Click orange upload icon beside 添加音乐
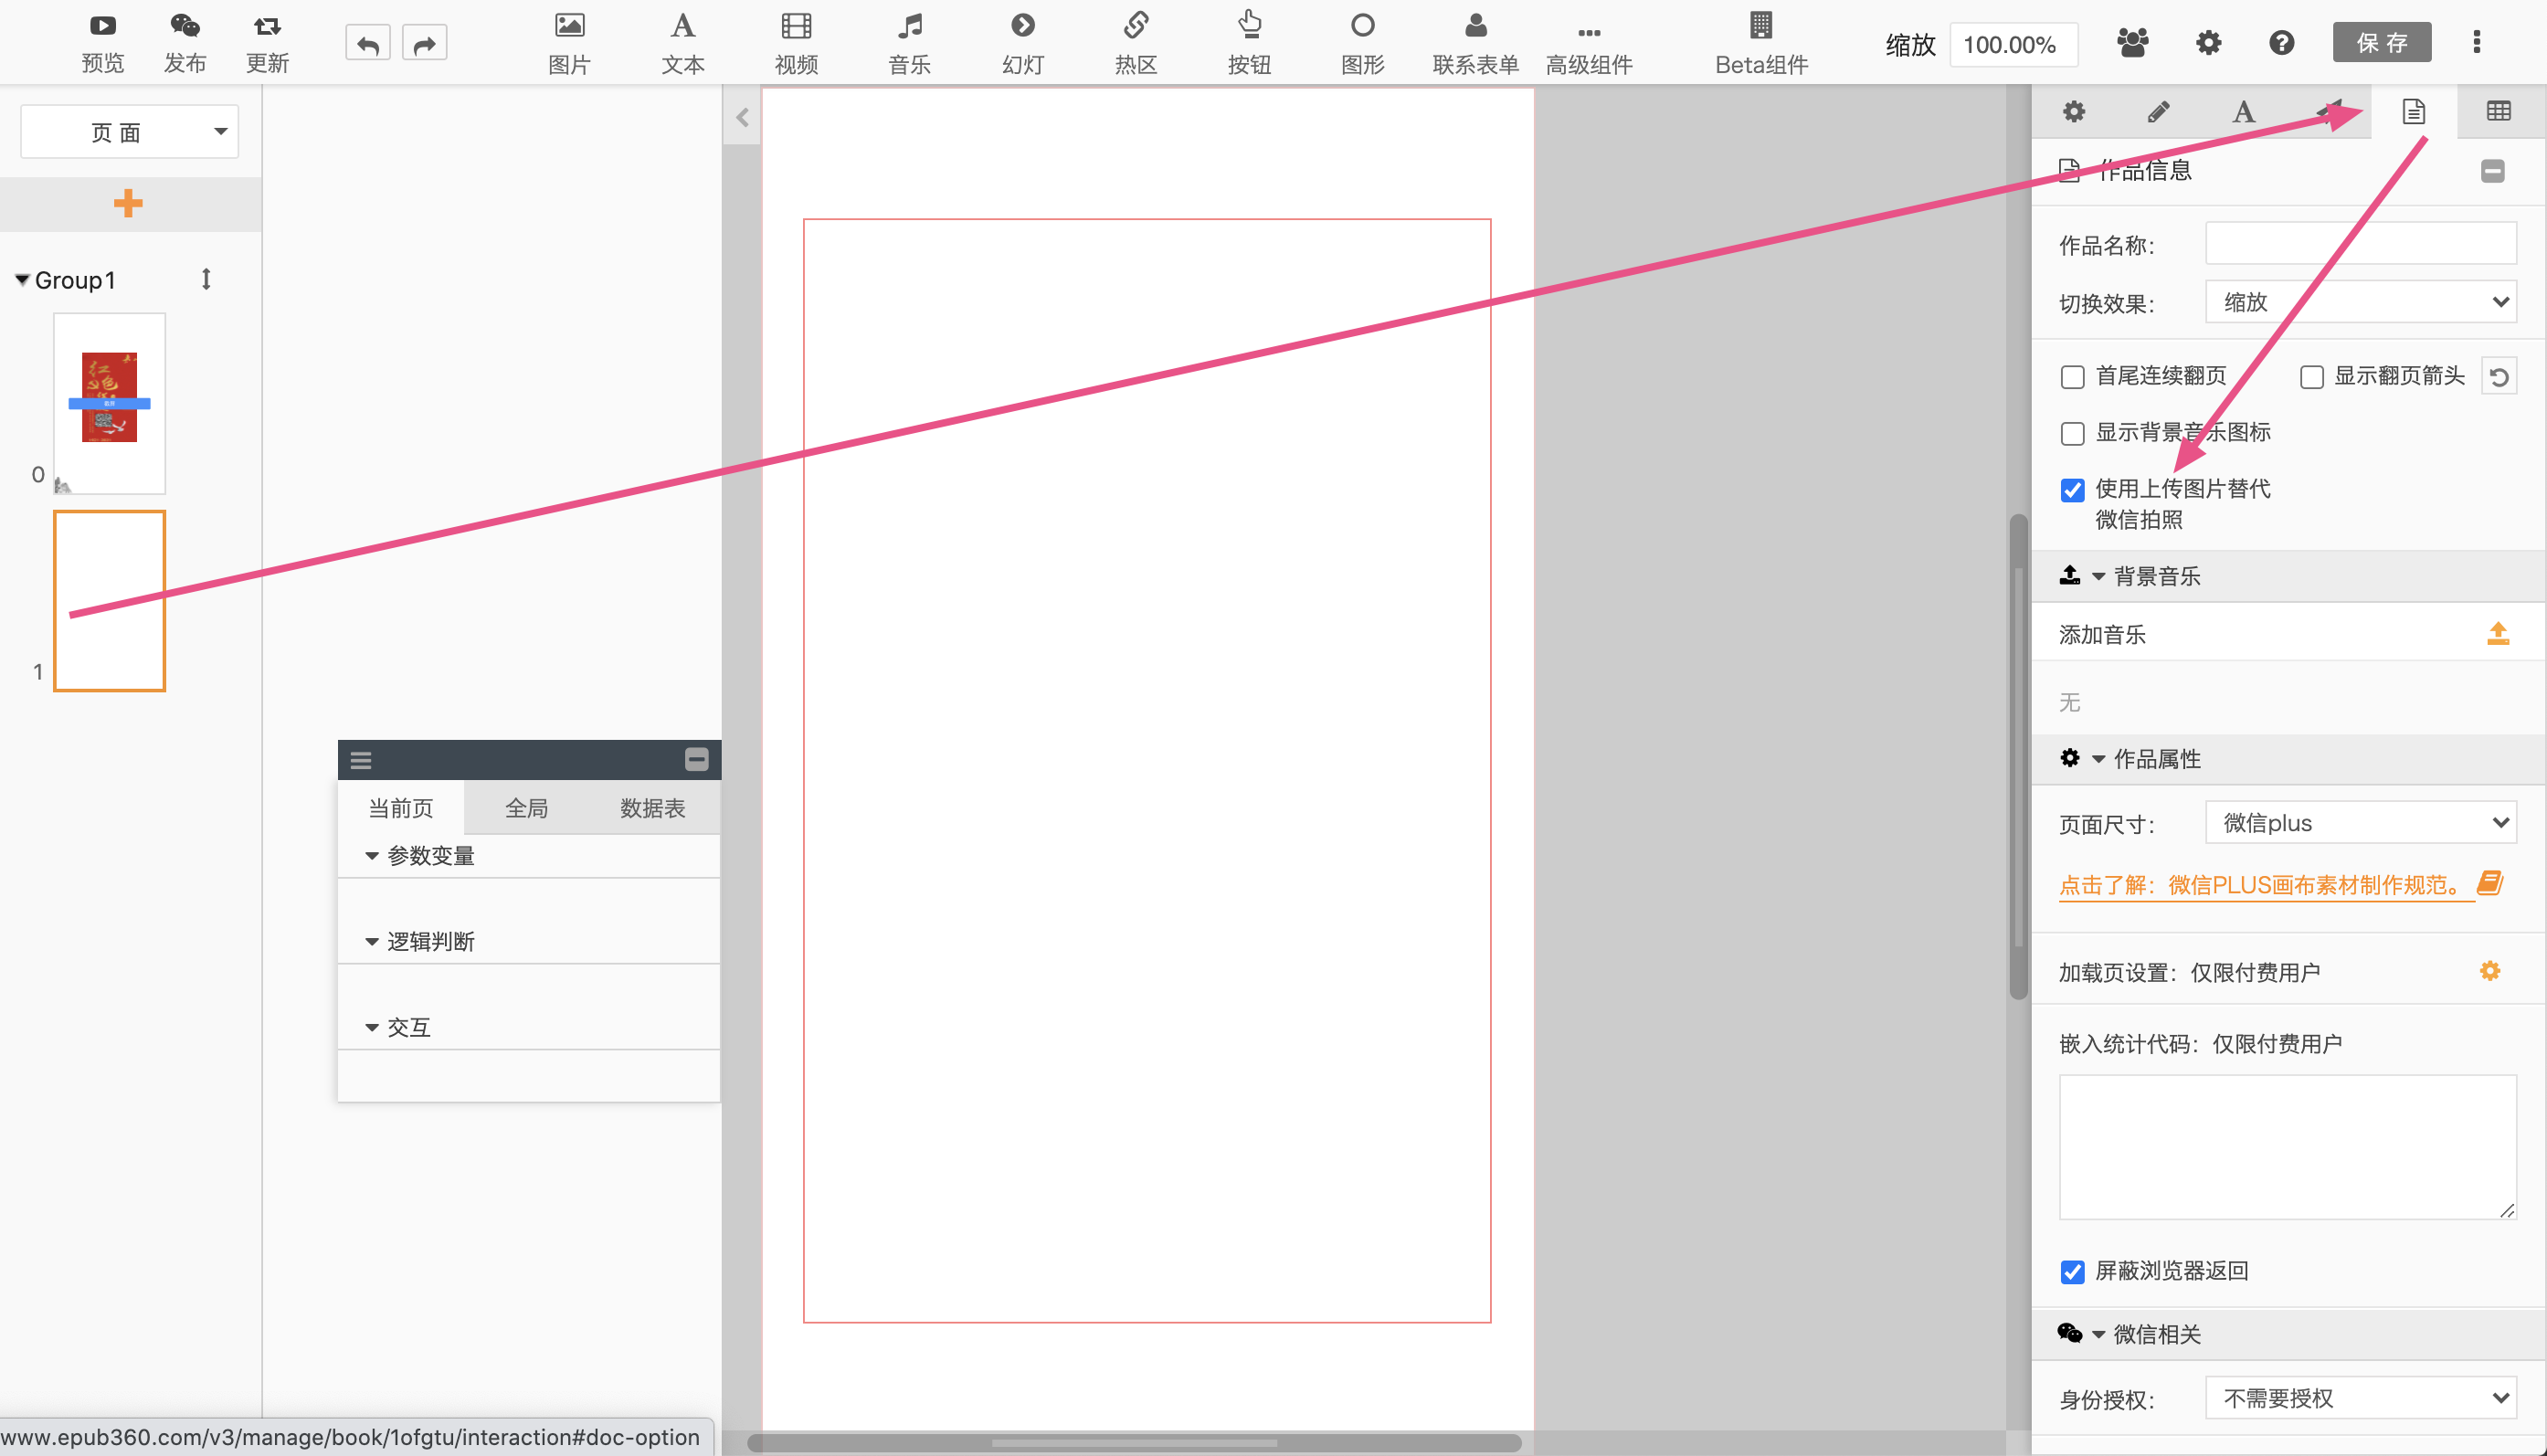 pos(2497,634)
